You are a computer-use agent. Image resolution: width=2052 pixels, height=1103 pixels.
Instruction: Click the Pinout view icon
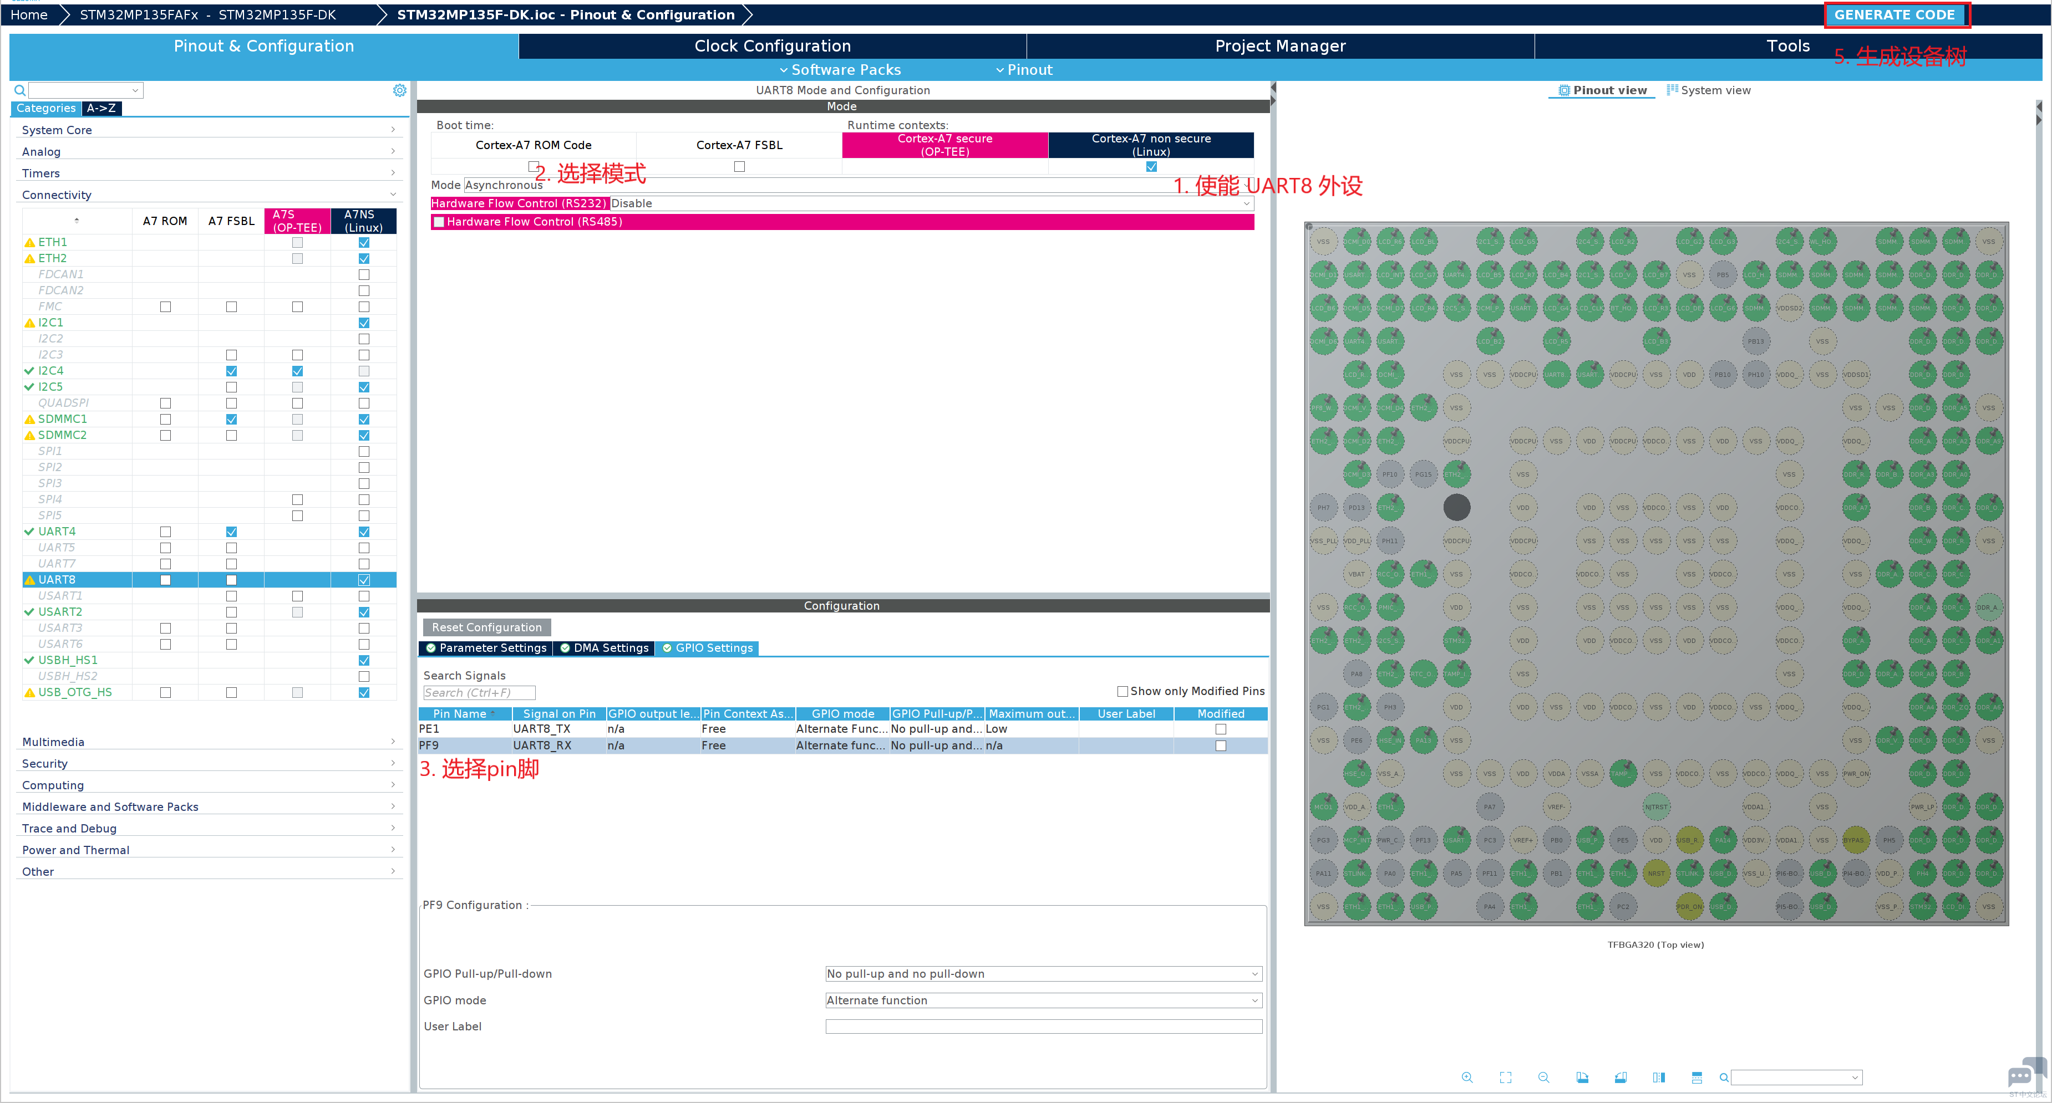[1564, 90]
